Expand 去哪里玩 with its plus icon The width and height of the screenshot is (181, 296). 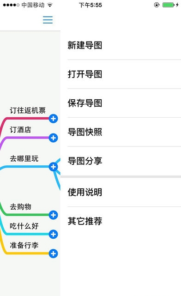(x=53, y=167)
